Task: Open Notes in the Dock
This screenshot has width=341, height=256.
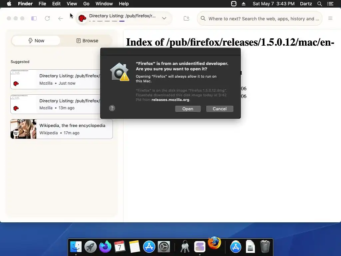Action: pyautogui.click(x=135, y=247)
